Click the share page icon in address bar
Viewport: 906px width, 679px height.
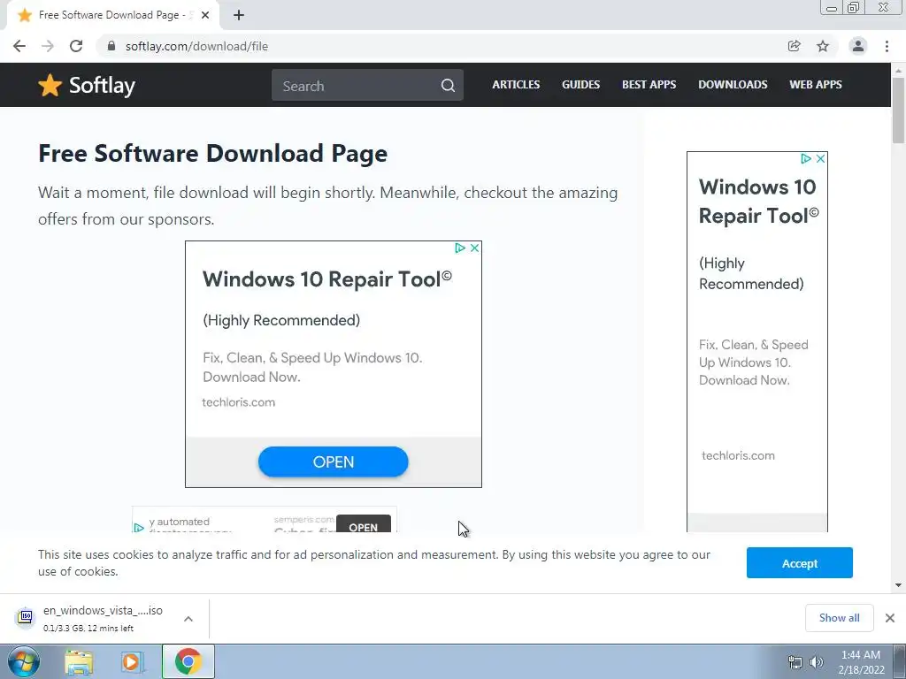click(794, 46)
